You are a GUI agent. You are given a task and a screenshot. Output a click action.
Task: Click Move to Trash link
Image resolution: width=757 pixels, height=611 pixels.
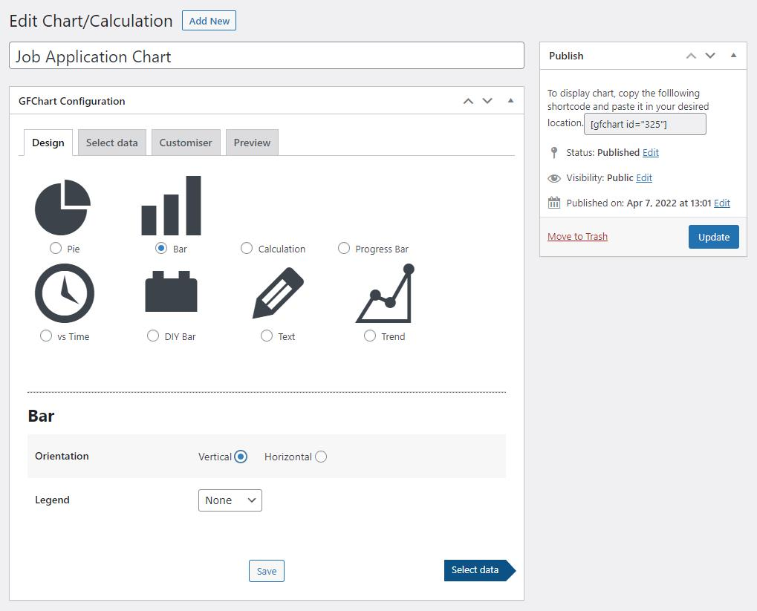pos(577,237)
